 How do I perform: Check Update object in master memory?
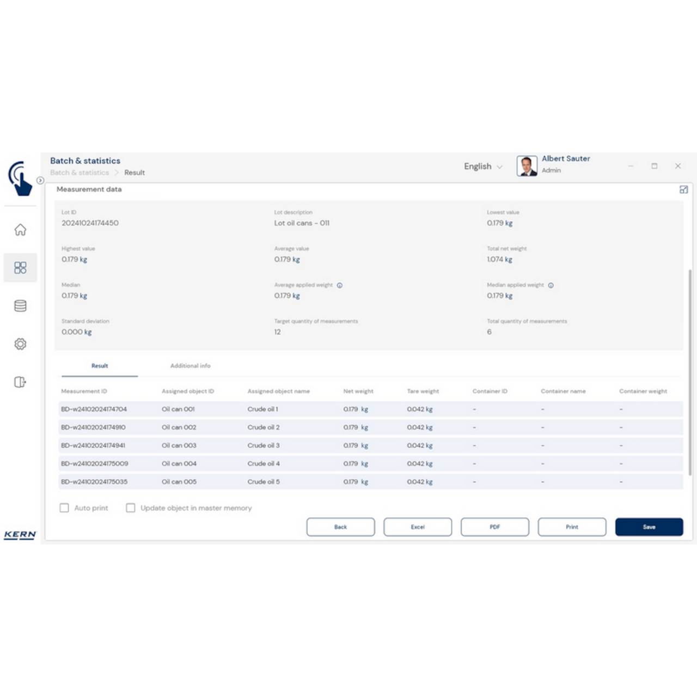click(x=130, y=508)
